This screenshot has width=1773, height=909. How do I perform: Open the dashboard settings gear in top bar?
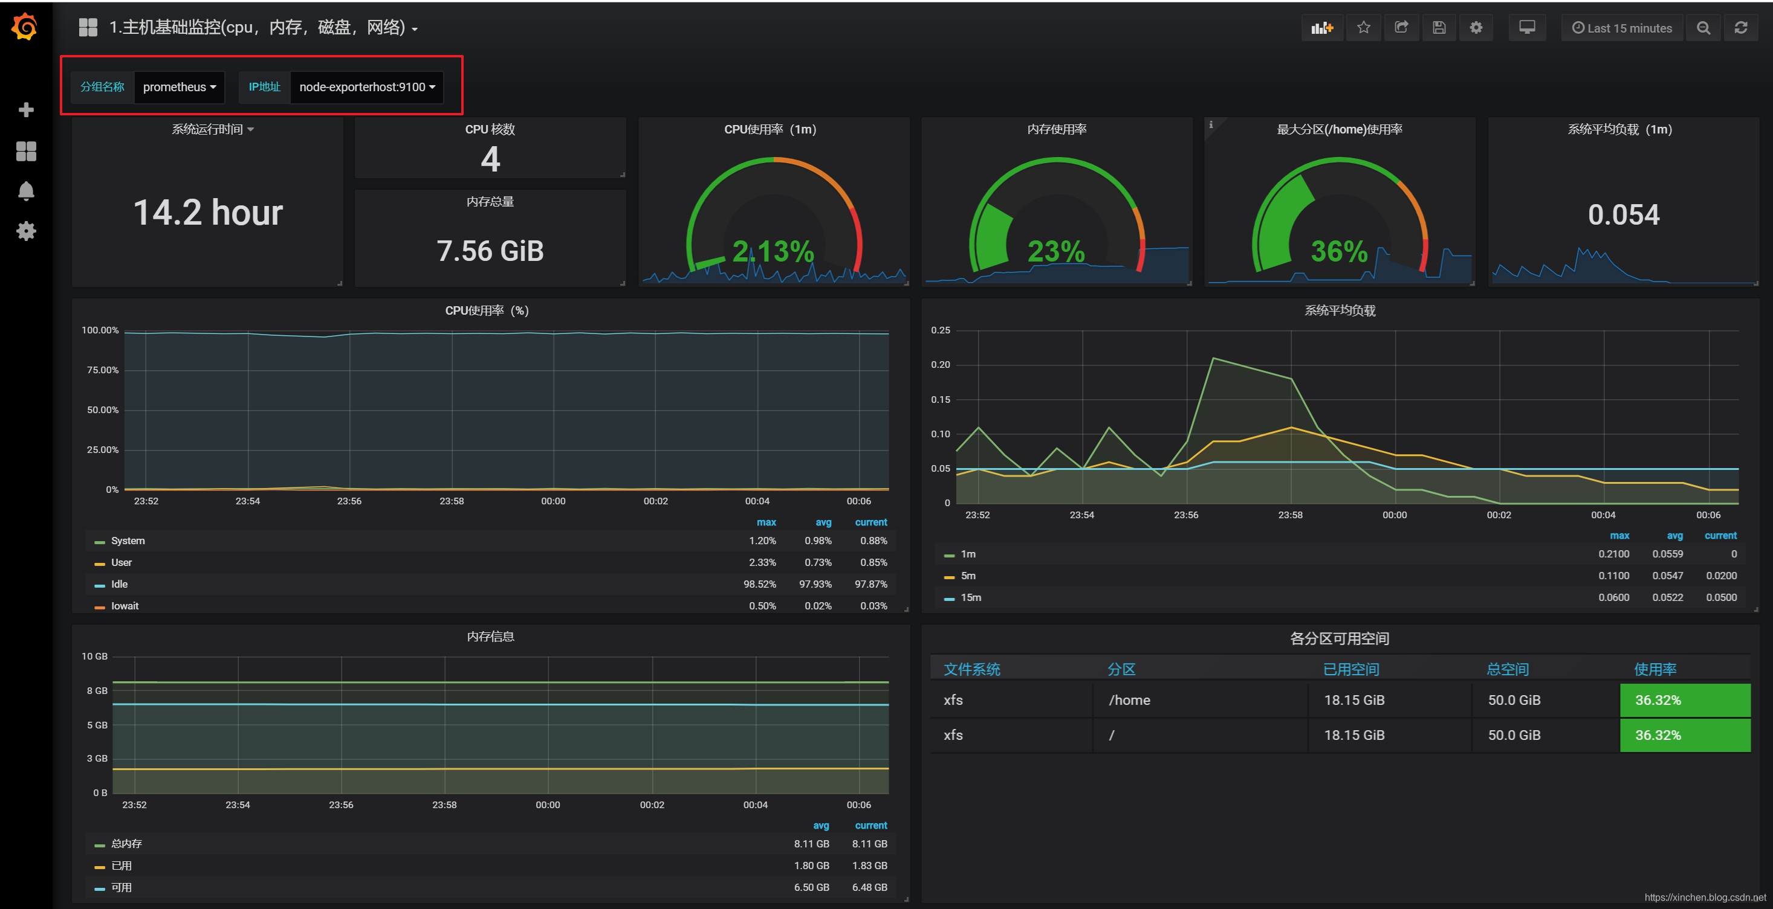tap(1476, 28)
